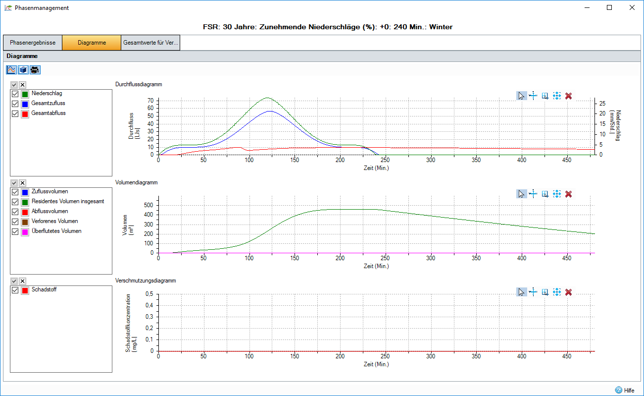Click the Volumendiagramm chart title
The image size is (644, 396).
pos(137,182)
